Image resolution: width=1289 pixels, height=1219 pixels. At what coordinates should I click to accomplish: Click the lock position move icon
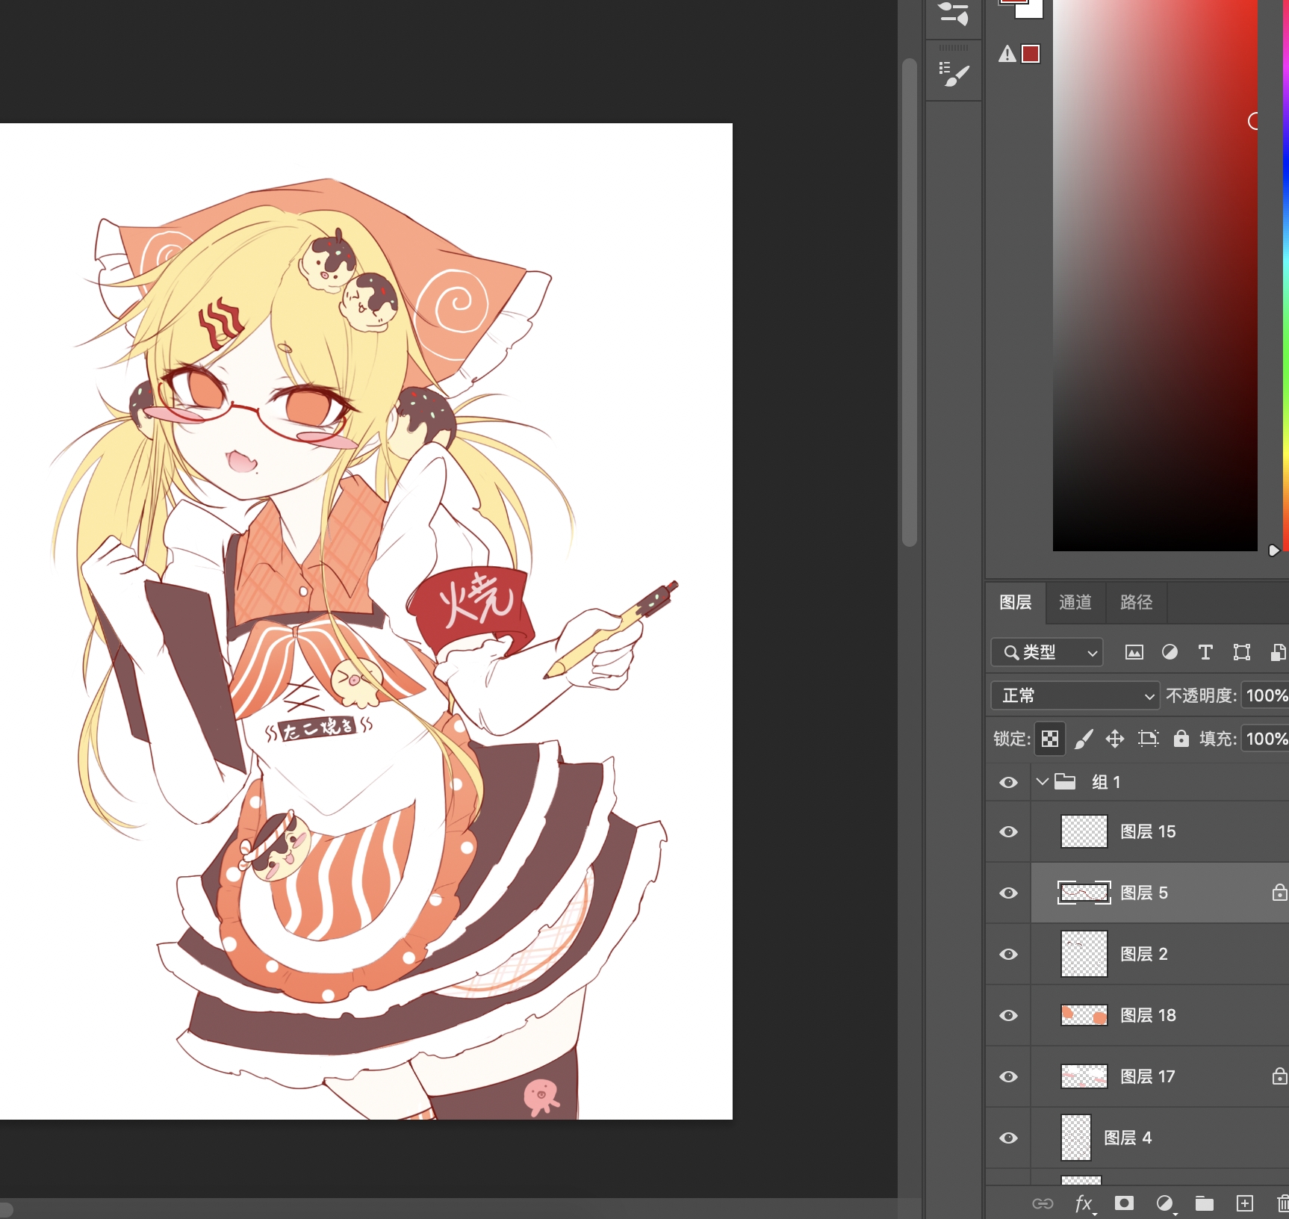click(x=1114, y=739)
